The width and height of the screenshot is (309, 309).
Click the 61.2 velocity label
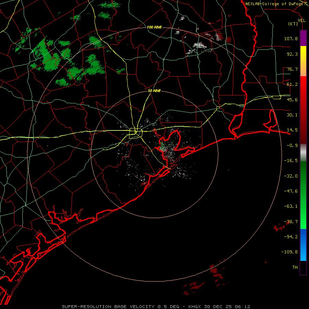[x=292, y=84]
